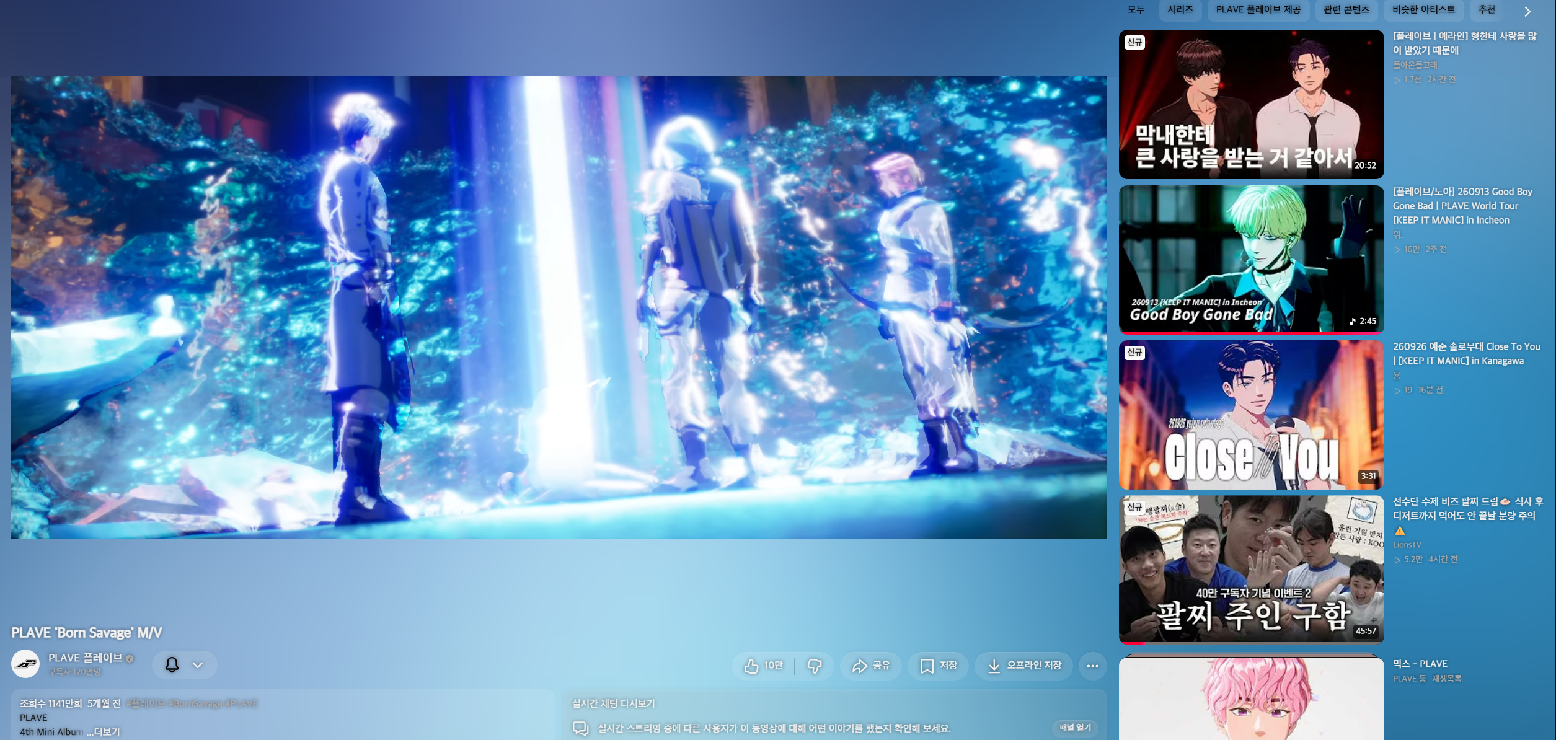The height and width of the screenshot is (740, 1556).
Task: Download with 오프라인 저장 button
Action: tap(1023, 666)
